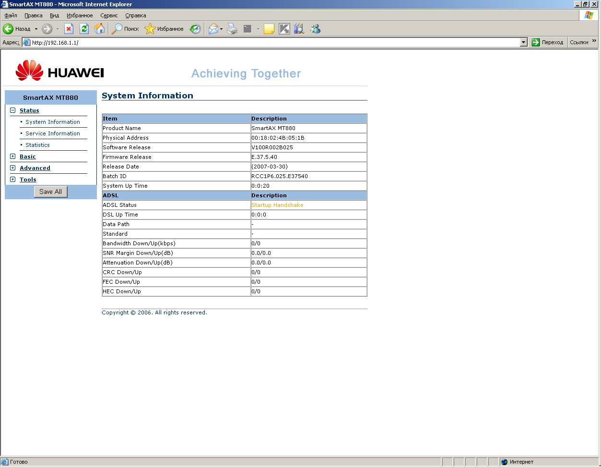Click the Print icon
601x468 pixels.
tap(232, 29)
